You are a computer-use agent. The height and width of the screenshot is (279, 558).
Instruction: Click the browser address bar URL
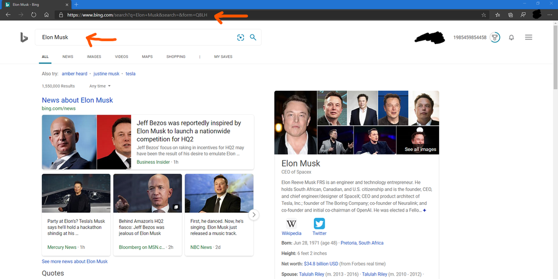point(137,15)
